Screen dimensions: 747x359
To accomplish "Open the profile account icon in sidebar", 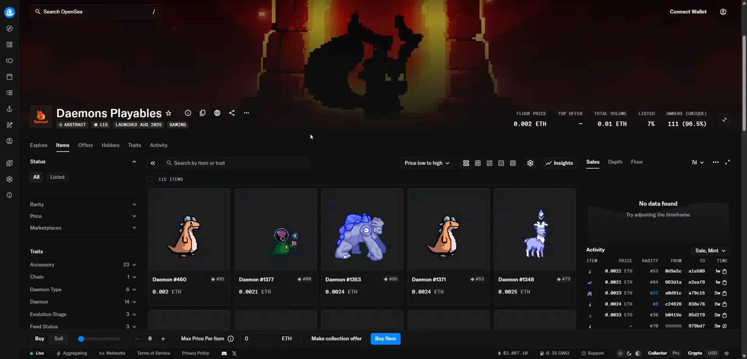I will [x=9, y=141].
